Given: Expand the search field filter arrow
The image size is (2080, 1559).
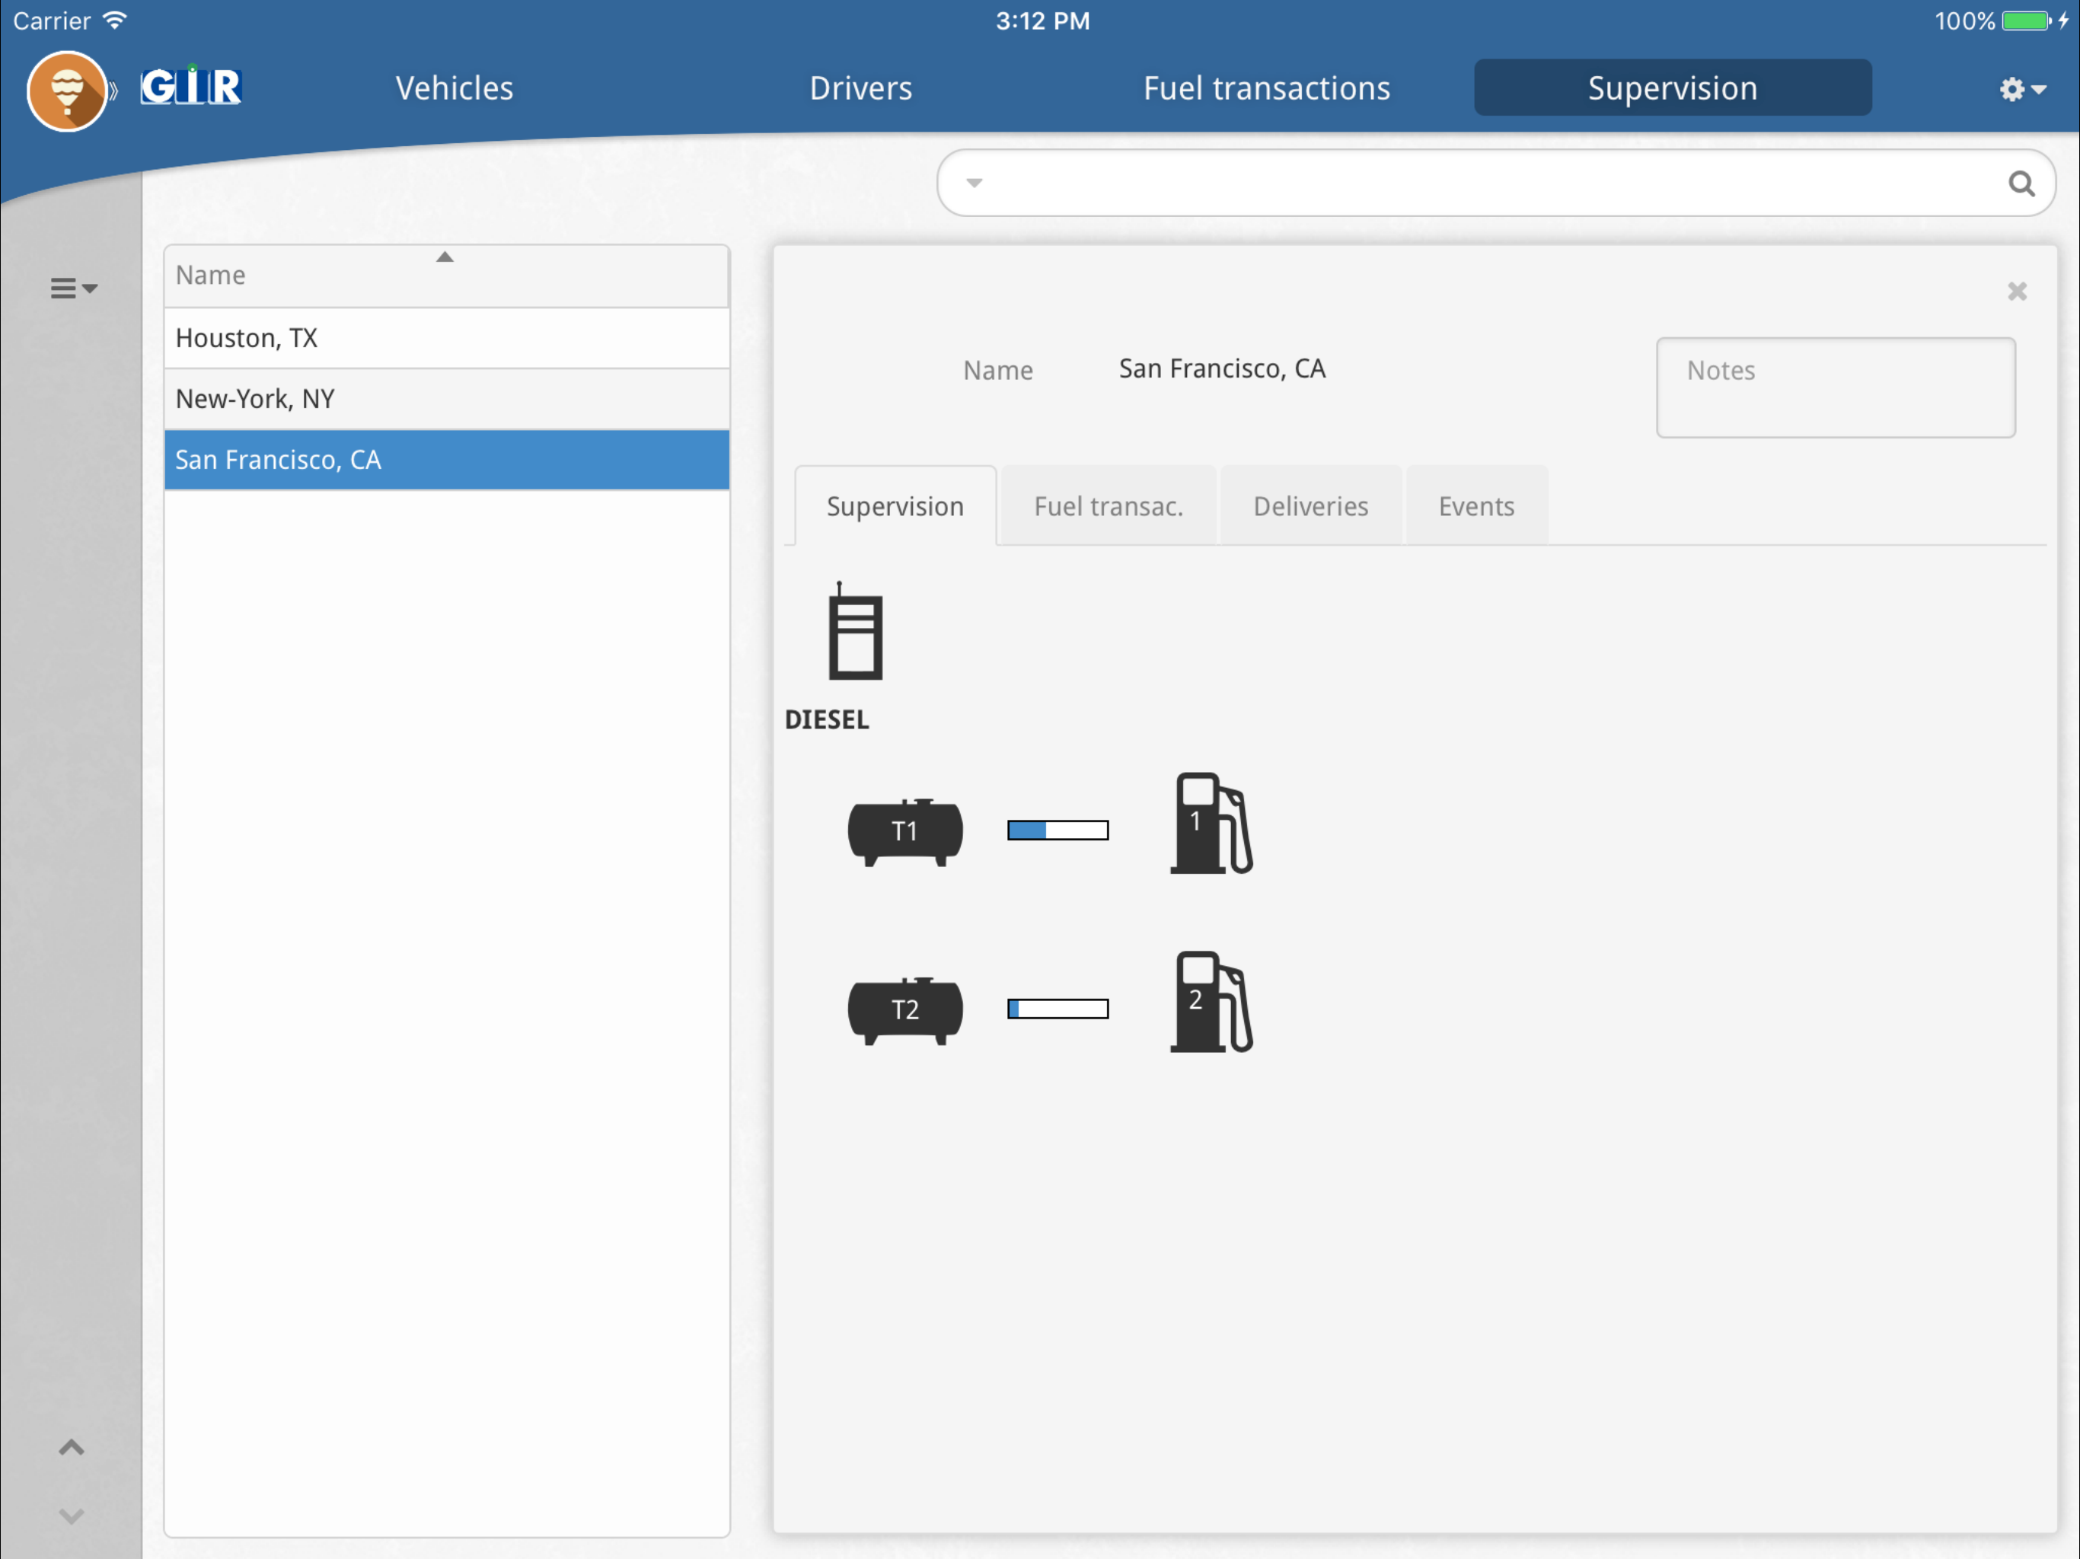Looking at the screenshot, I should tap(975, 183).
